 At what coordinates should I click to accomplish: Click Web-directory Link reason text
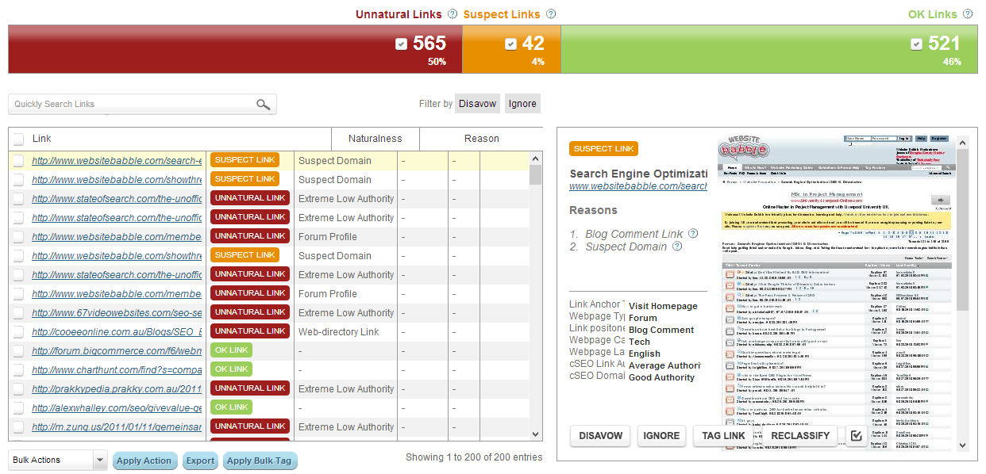[x=339, y=332]
